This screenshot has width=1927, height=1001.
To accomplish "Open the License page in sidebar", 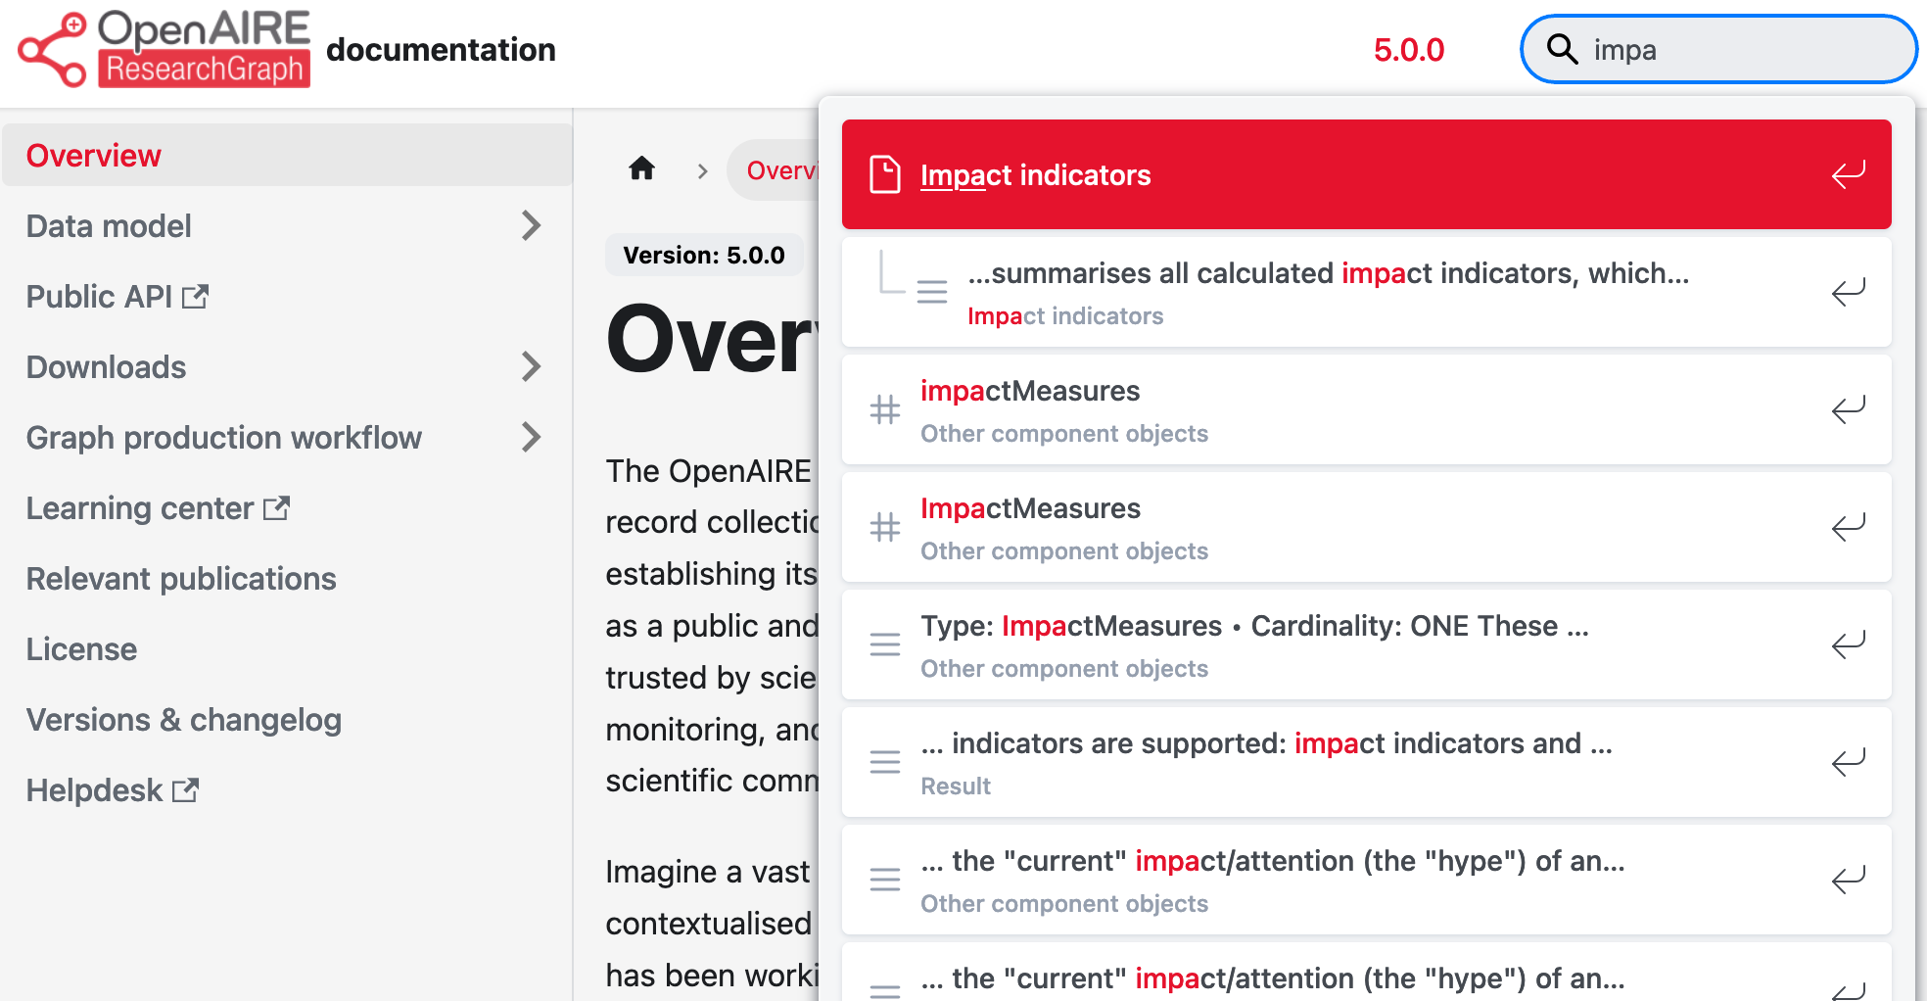I will [81, 649].
